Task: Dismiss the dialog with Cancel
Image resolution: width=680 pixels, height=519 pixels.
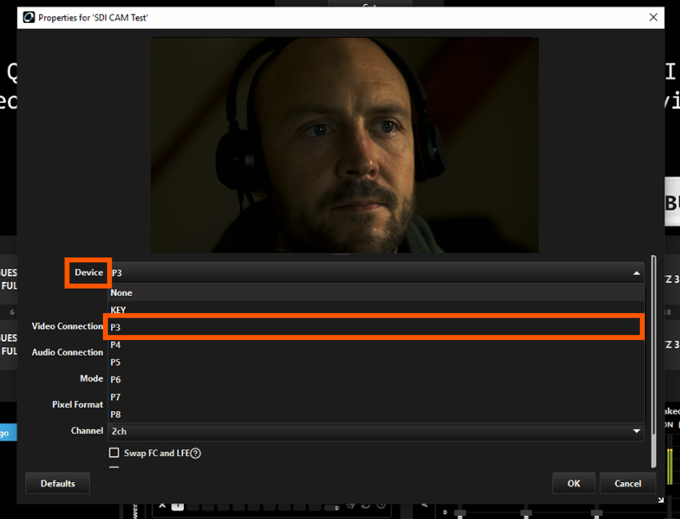Action: [x=627, y=483]
